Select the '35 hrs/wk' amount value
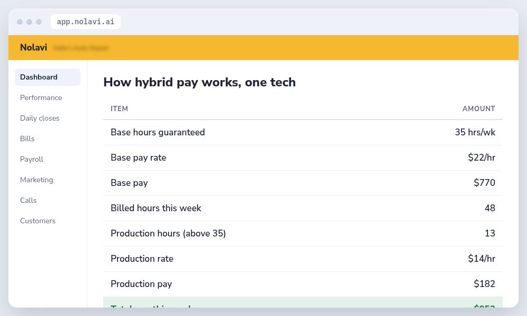This screenshot has width=527, height=316. [x=475, y=132]
